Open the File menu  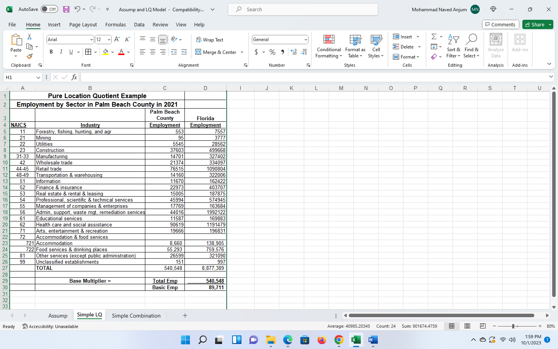click(x=12, y=24)
